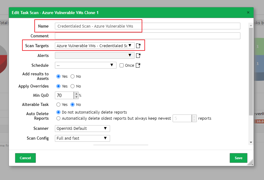This screenshot has height=180, width=264.
Task: Click the Cancel button
Action: (x=25, y=158)
